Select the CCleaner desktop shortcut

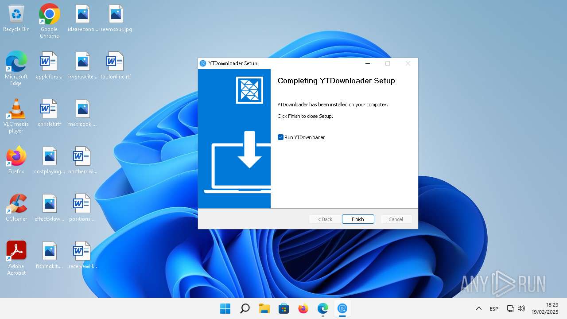click(16, 207)
